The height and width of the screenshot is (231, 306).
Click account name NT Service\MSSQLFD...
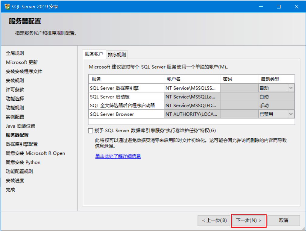click(192, 105)
